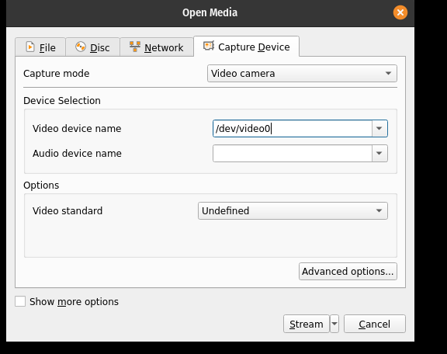Screen dimensions: 447x354
Task: Click the Stream button
Action: coord(307,324)
